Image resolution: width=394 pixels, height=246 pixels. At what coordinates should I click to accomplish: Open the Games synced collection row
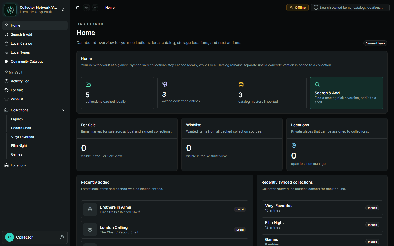pyautogui.click(x=322, y=240)
